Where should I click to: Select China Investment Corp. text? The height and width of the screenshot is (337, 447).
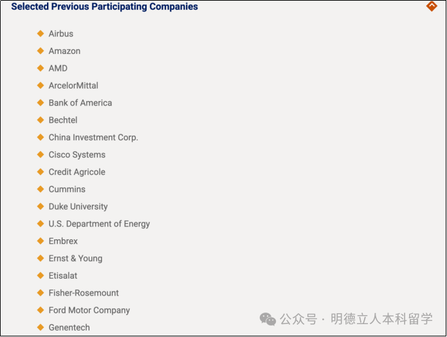point(93,138)
